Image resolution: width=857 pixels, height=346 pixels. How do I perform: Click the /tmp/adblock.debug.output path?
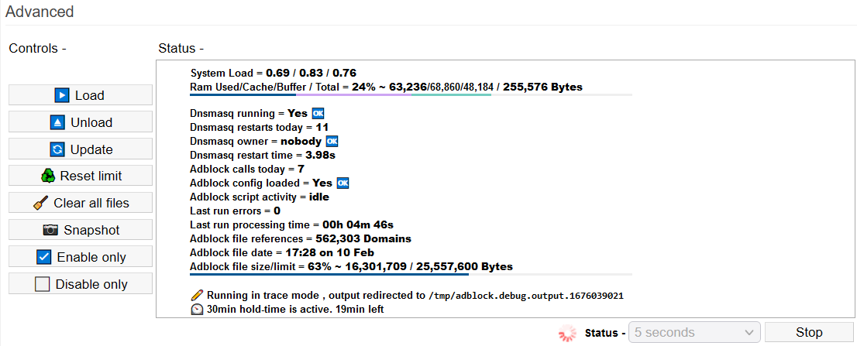(x=526, y=296)
